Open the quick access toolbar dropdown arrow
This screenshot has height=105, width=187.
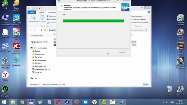coord(40,8)
